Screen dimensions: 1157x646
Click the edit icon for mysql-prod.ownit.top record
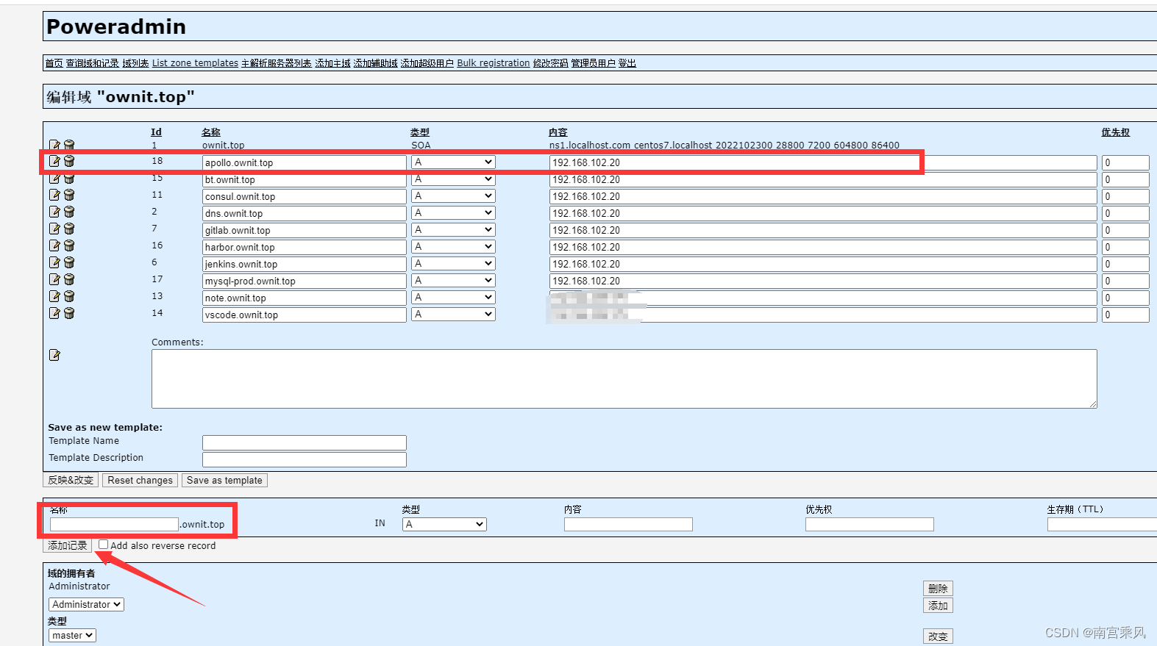tap(54, 279)
